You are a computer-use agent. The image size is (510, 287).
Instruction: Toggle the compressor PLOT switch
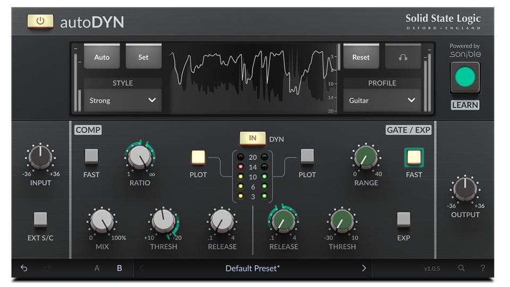198,157
